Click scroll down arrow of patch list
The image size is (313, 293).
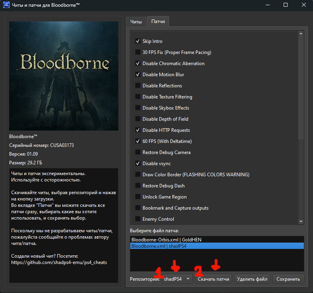point(301,222)
